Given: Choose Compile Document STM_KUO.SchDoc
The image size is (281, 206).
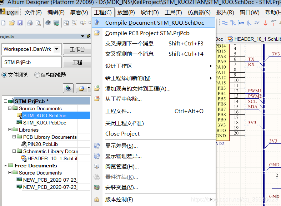Looking at the screenshot, I should [154, 23].
